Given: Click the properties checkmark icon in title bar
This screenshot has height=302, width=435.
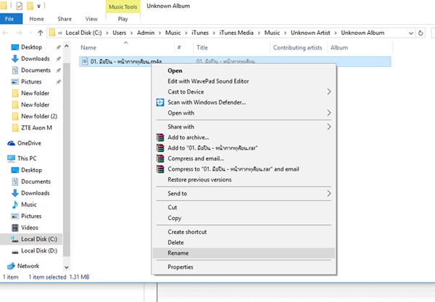Looking at the screenshot, I should coord(19,6).
